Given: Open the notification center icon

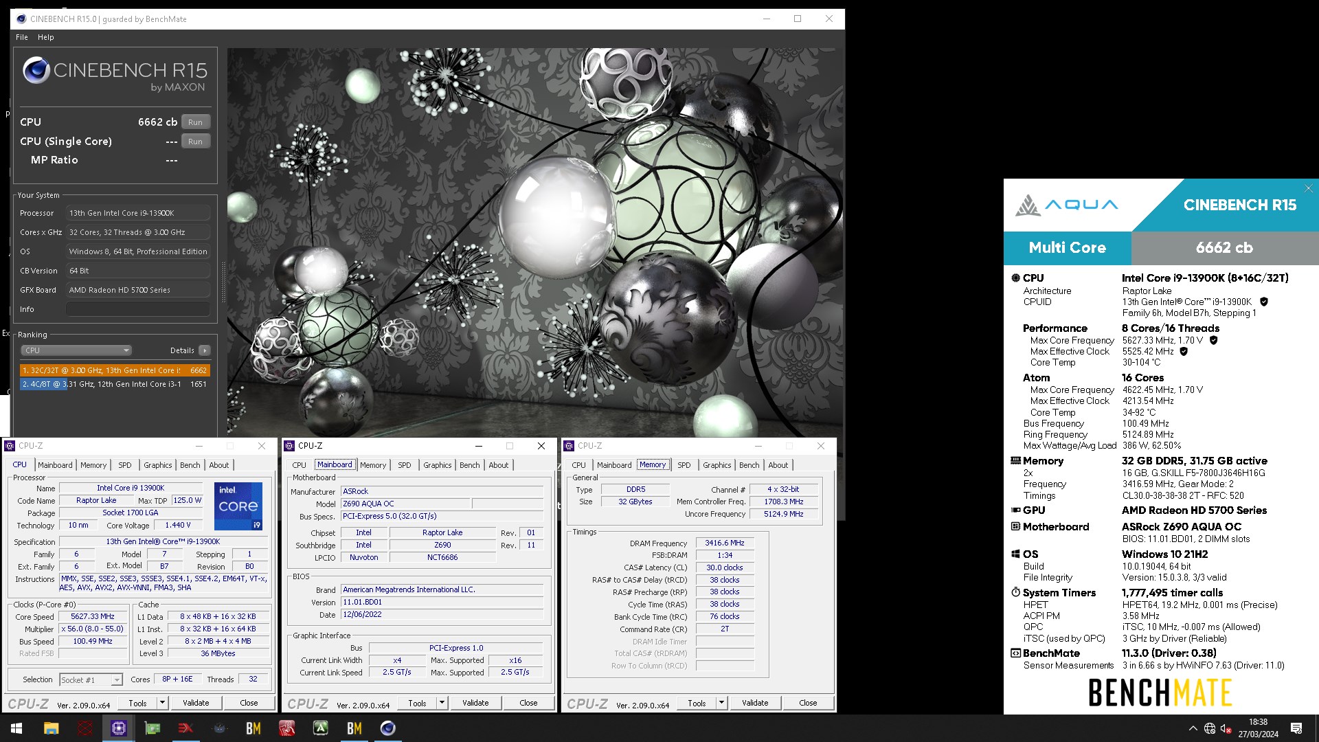Looking at the screenshot, I should 1296,728.
